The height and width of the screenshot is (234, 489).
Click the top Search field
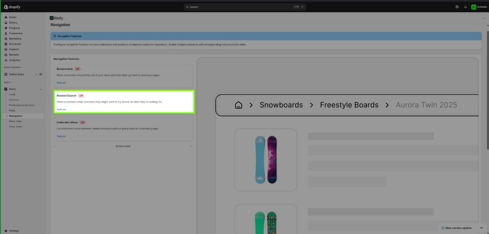pyautogui.click(x=244, y=7)
